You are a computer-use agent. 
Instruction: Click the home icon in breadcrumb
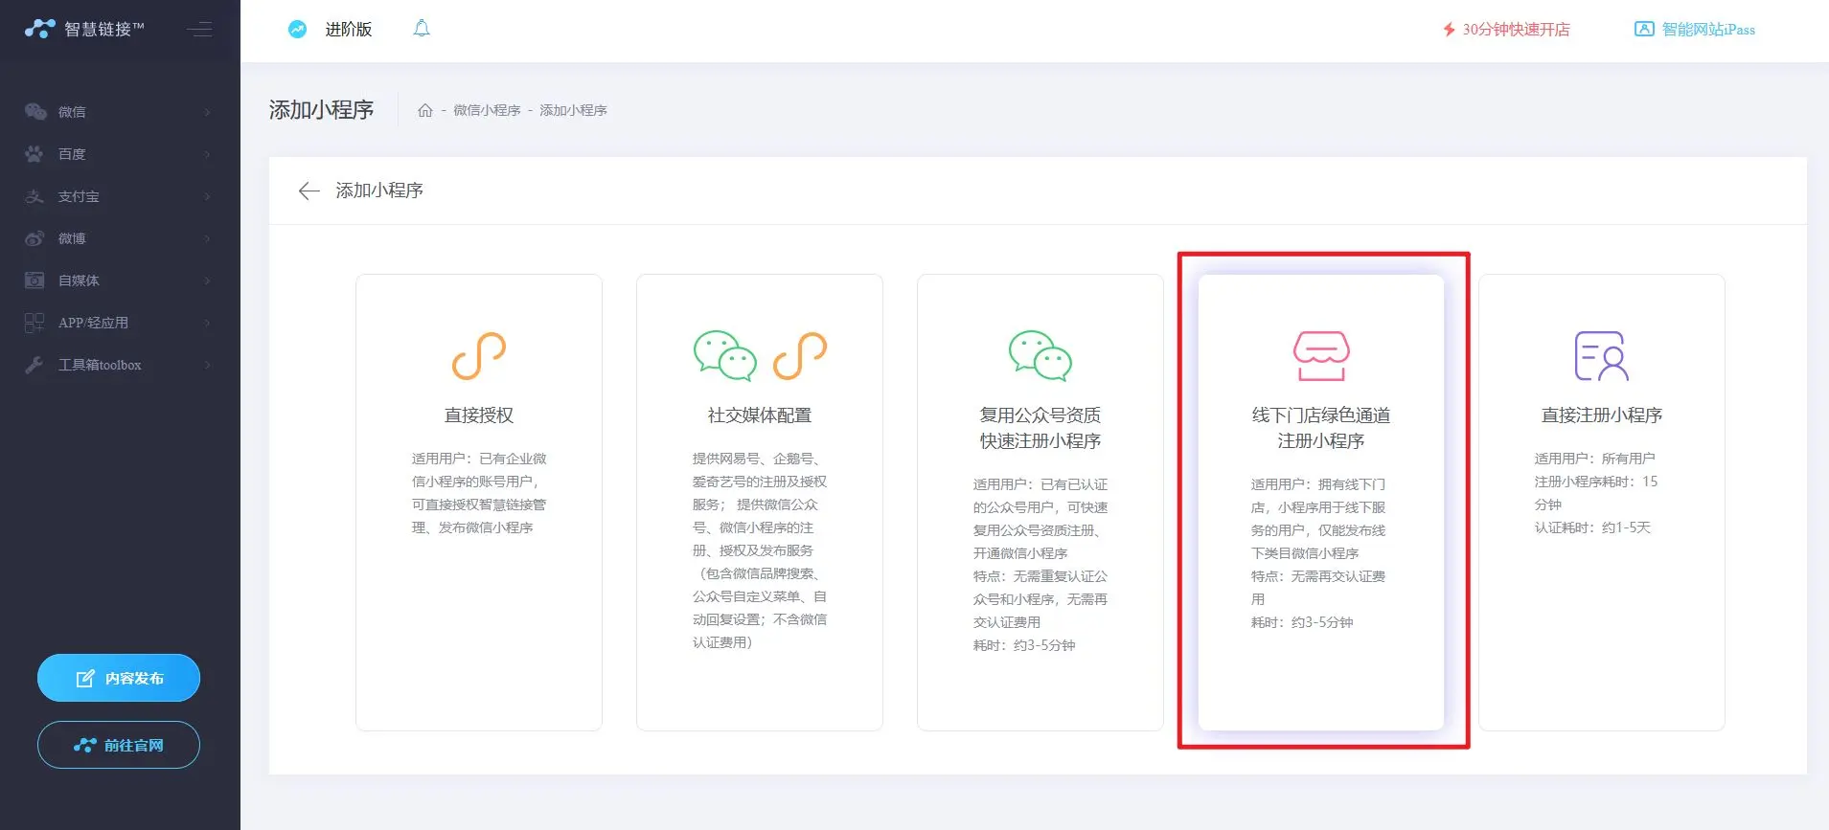(425, 111)
